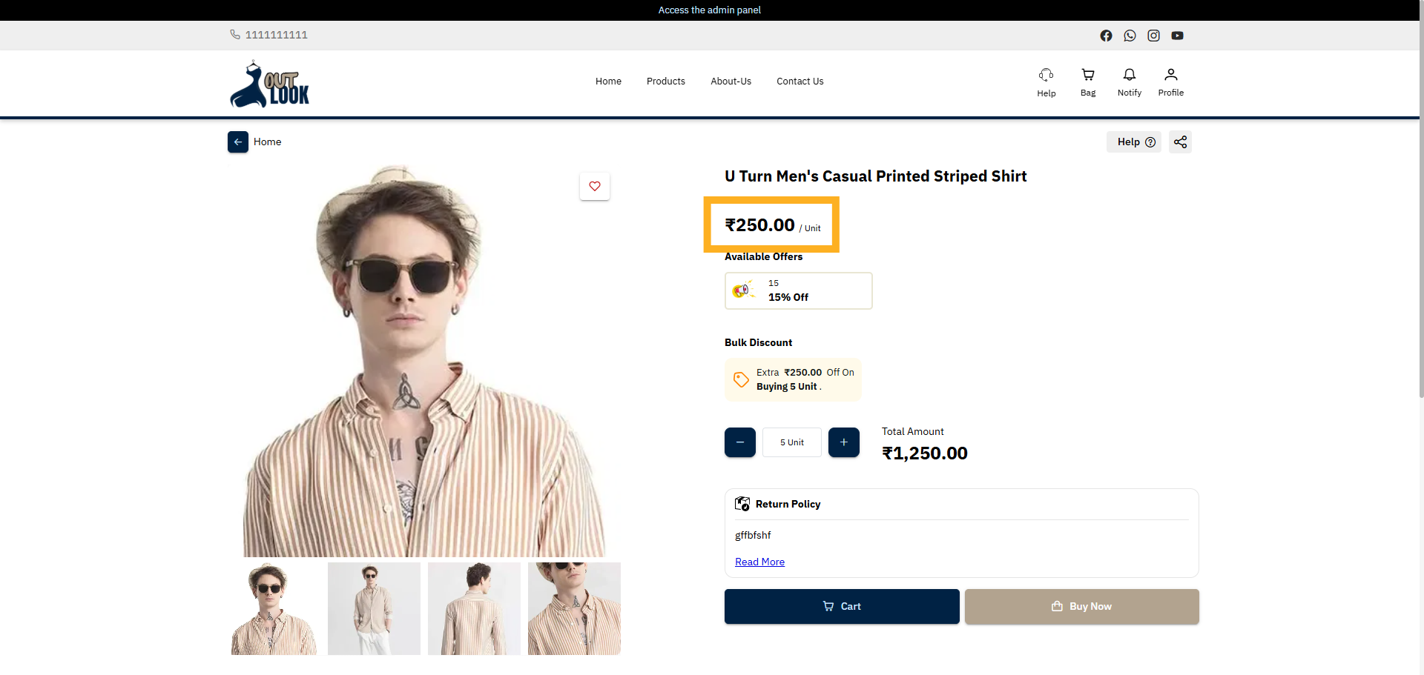The height and width of the screenshot is (675, 1424).
Task: Click the WhatsApp icon in the top bar
Action: tap(1130, 35)
